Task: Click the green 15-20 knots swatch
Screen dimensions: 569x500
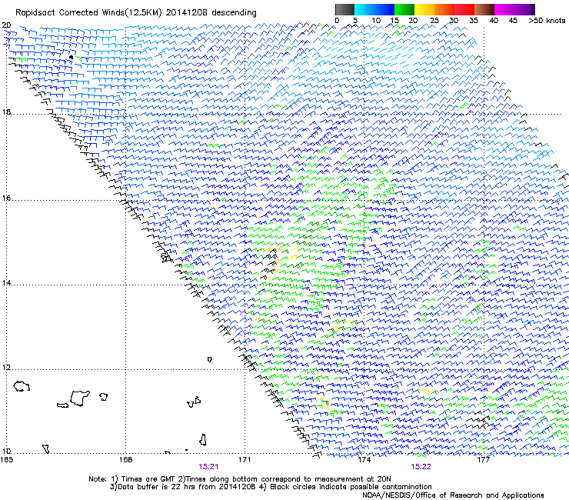Action: pos(404,9)
